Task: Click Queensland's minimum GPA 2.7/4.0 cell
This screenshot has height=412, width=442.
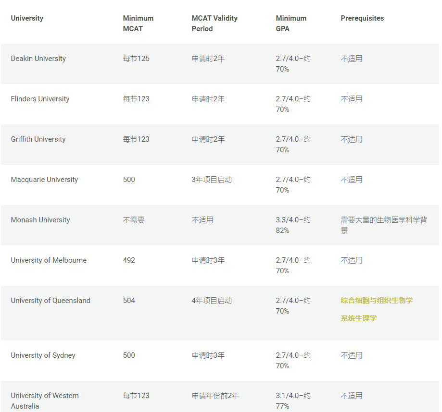Action: point(293,305)
